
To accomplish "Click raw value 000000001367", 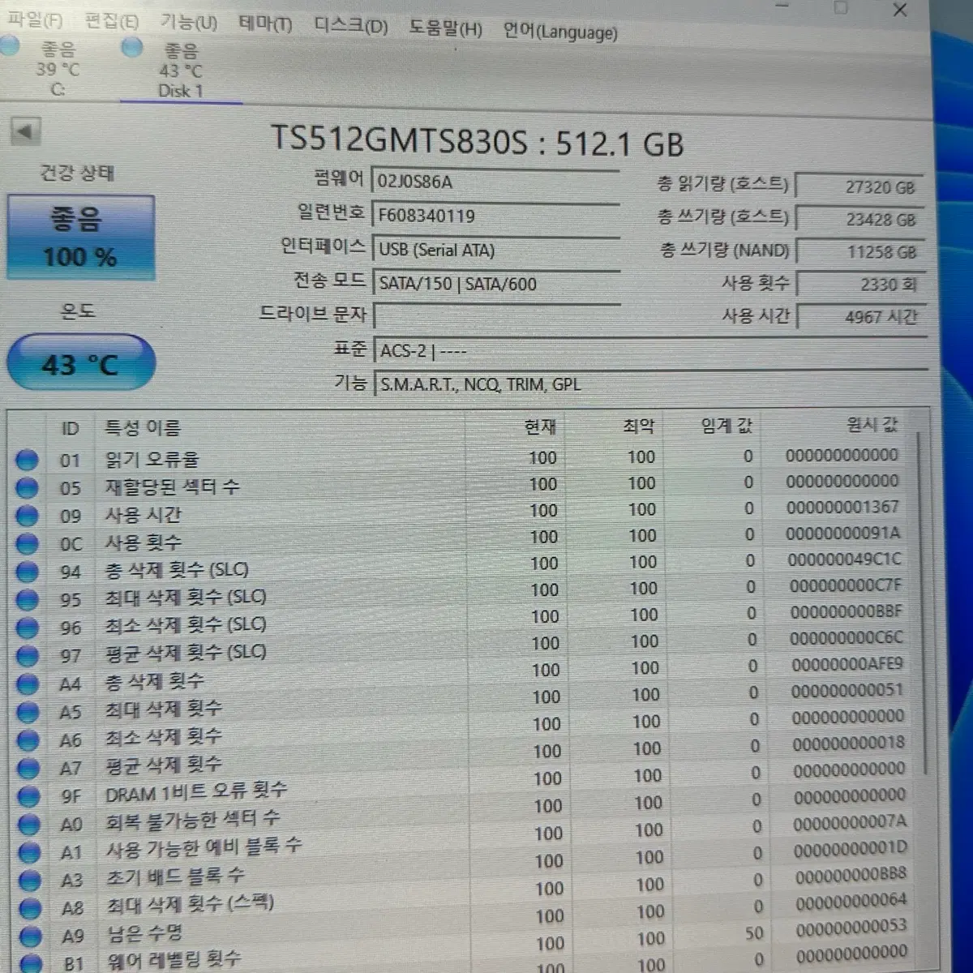I will [842, 508].
